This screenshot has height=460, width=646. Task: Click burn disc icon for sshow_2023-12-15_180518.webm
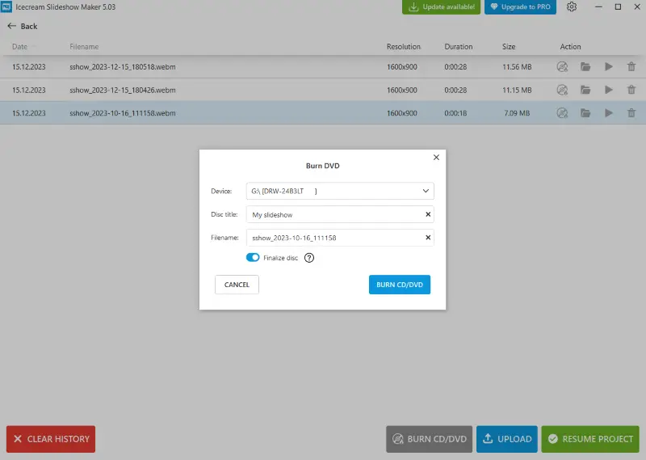[x=562, y=66]
